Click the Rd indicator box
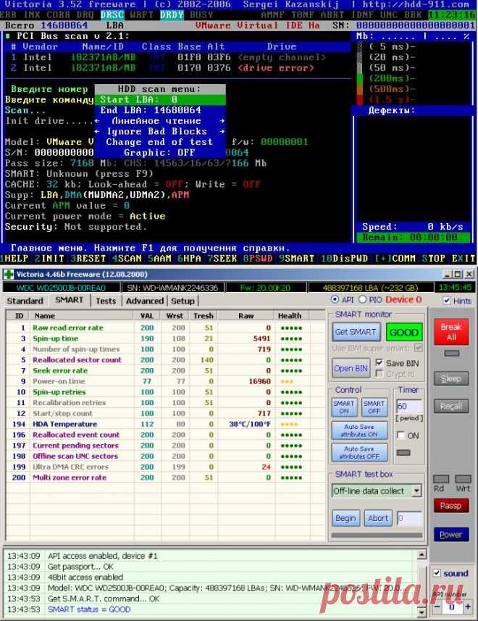Screen dimensions: 478x621 pos(441,479)
